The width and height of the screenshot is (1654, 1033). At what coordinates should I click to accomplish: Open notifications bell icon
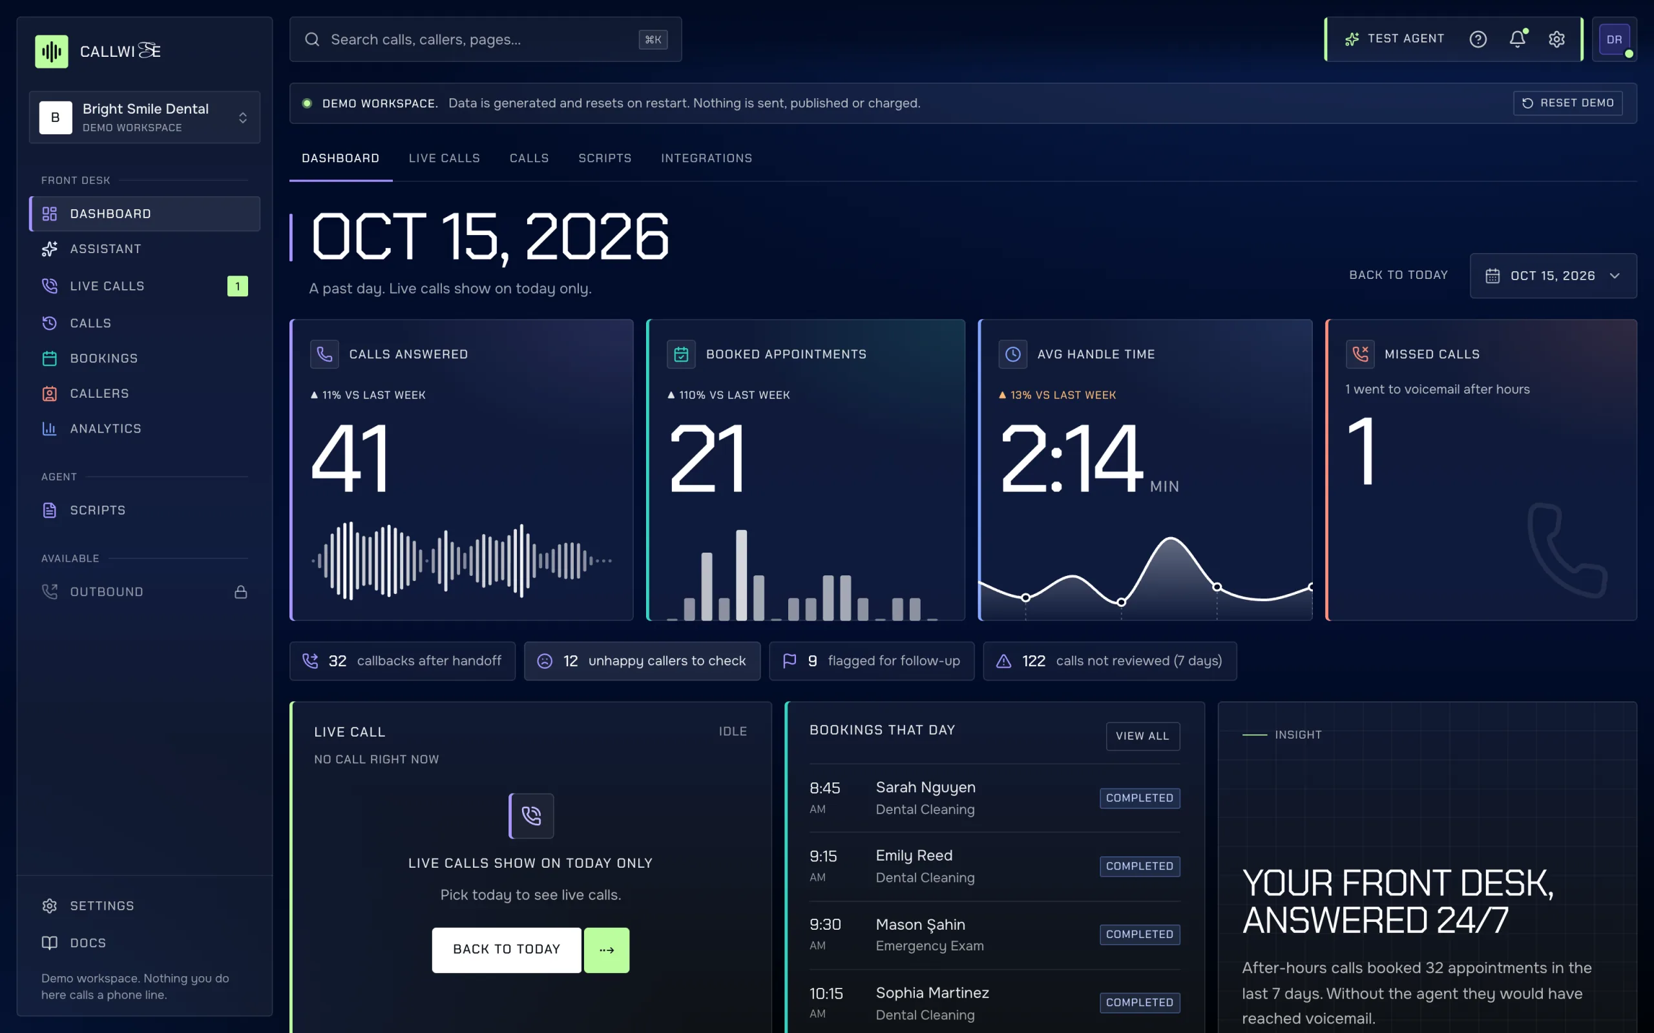[x=1517, y=39]
